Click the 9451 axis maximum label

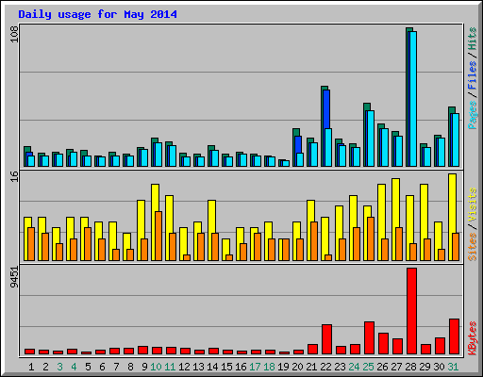(15, 277)
